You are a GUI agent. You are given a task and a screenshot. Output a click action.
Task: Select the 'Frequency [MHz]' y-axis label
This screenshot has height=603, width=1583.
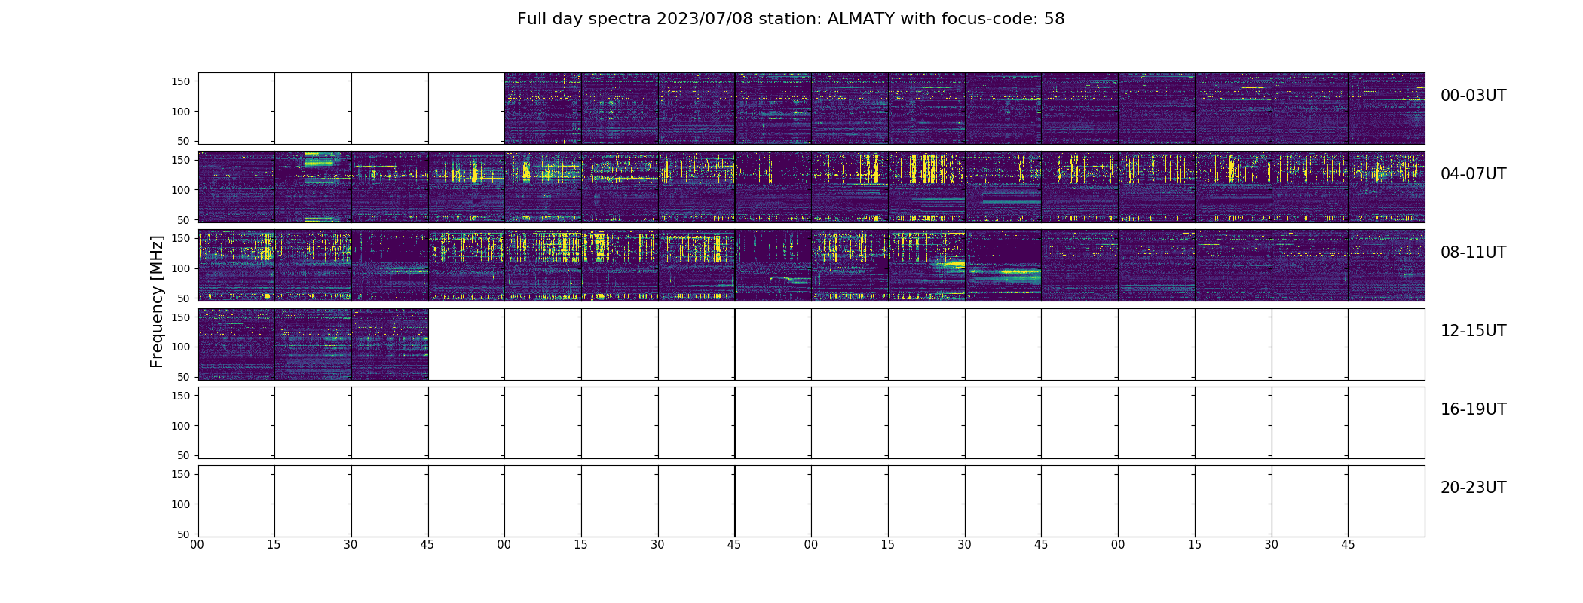click(157, 301)
